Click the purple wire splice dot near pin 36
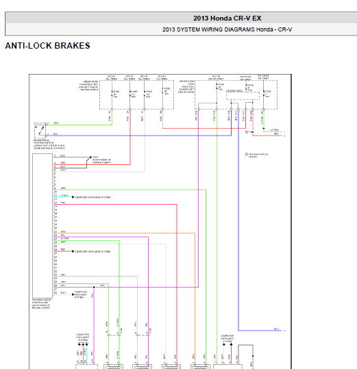 click(x=94, y=287)
